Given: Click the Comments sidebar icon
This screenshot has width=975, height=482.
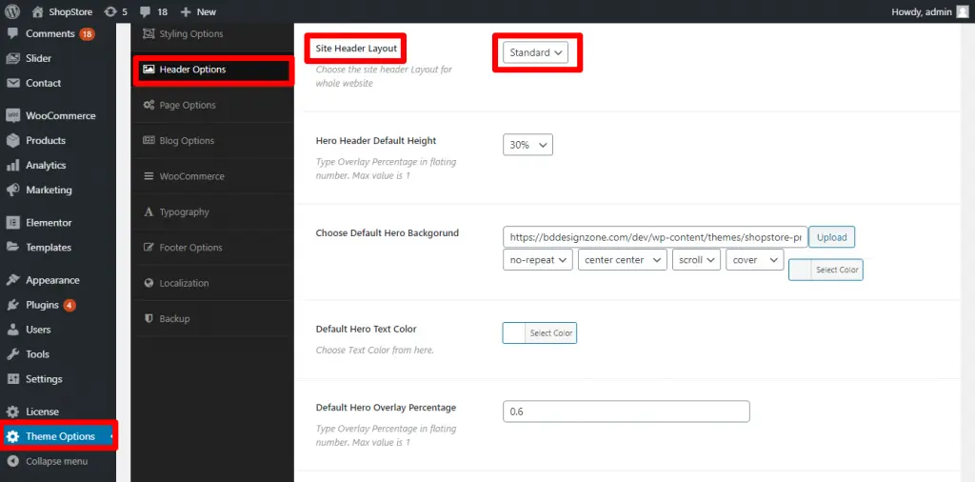Looking at the screenshot, I should click(12, 33).
